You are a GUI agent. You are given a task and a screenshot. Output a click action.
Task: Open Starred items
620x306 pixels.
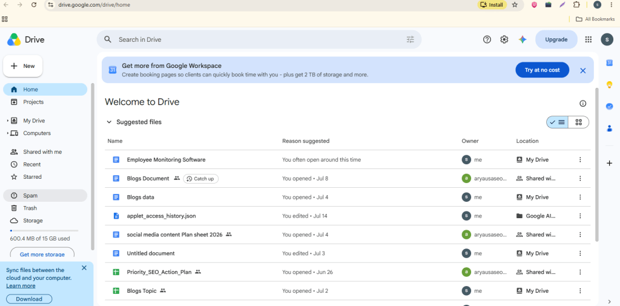point(45,177)
